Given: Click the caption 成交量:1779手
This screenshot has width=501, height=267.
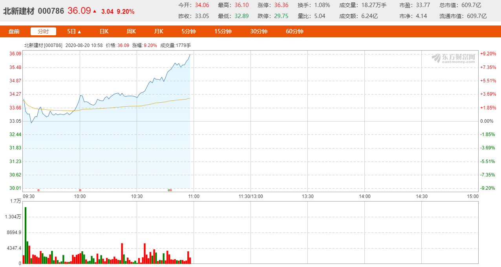Looking at the screenshot, I should click(176, 45).
